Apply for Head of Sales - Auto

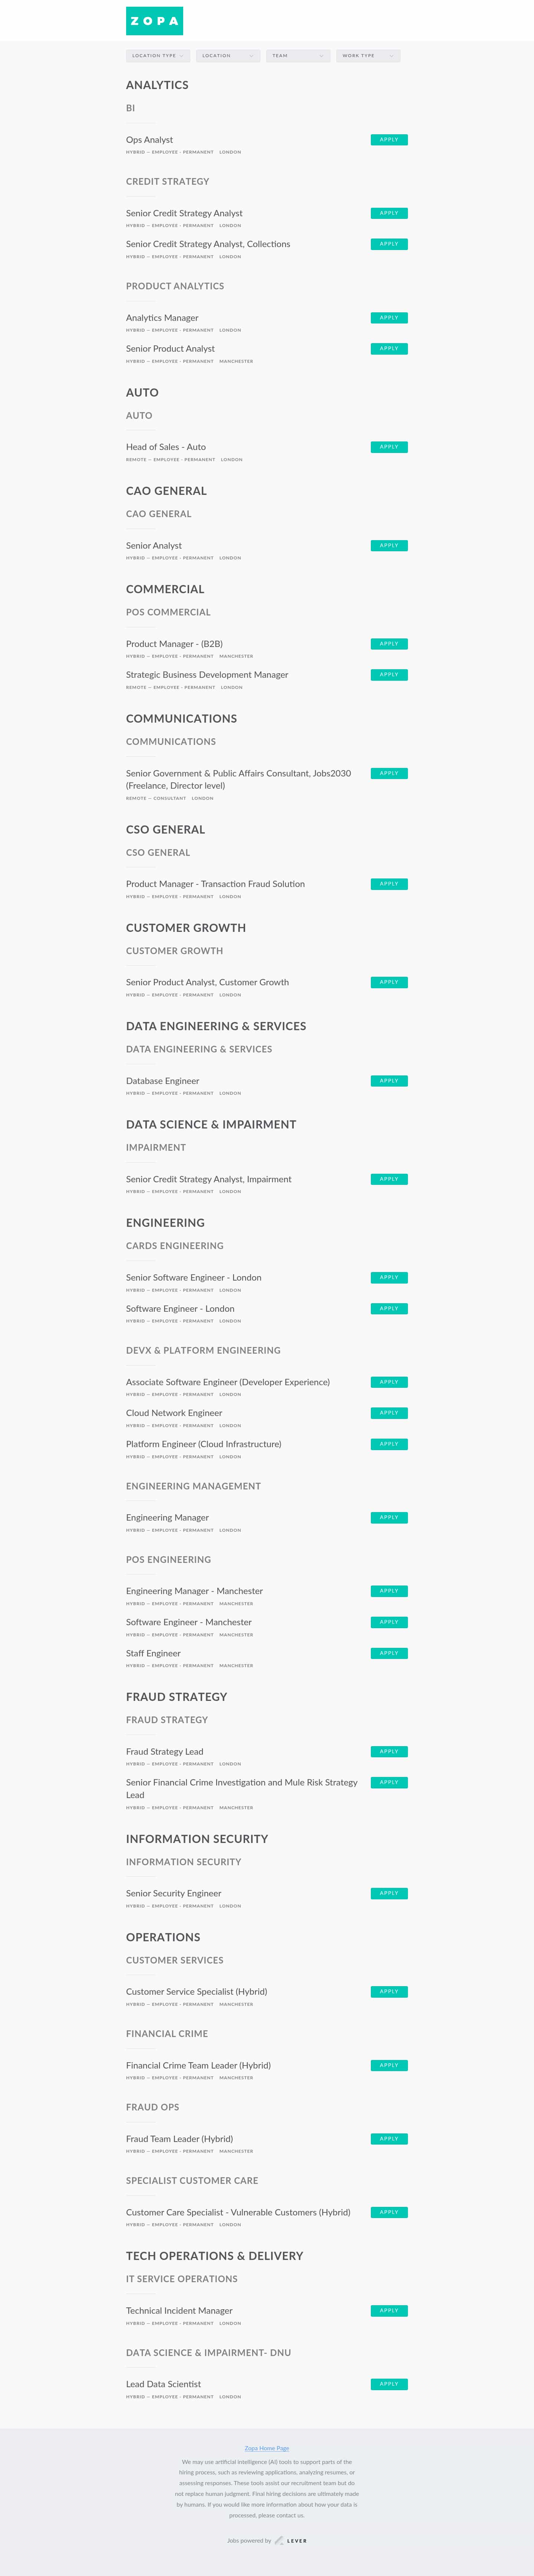pos(389,447)
